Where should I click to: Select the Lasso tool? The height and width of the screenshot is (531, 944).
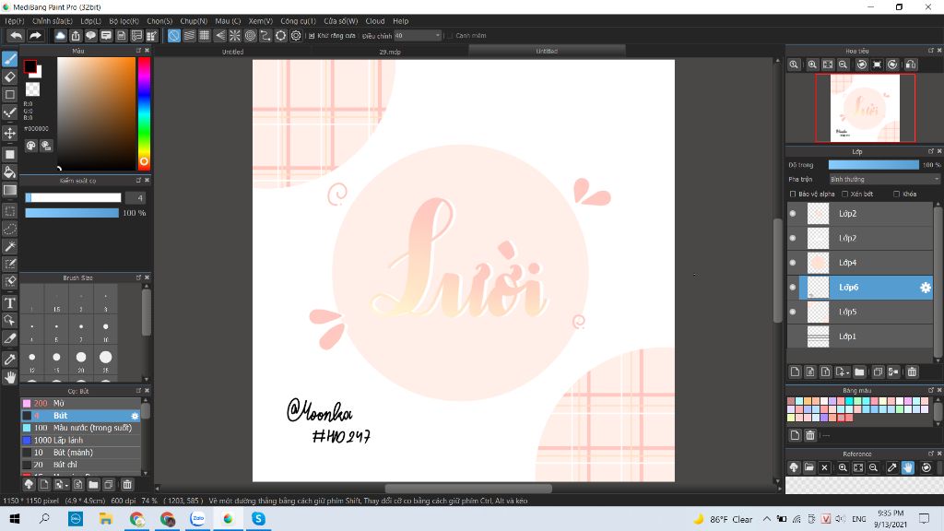9,229
